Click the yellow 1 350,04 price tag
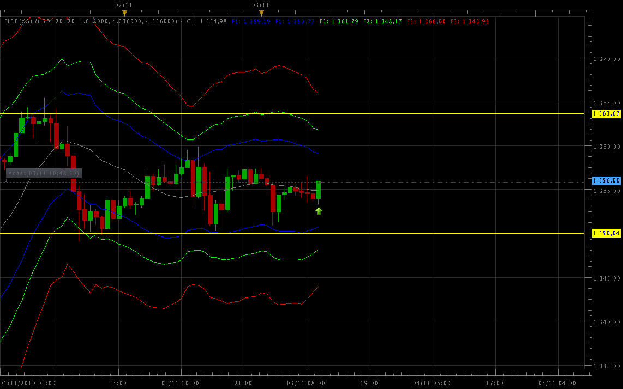 point(607,233)
